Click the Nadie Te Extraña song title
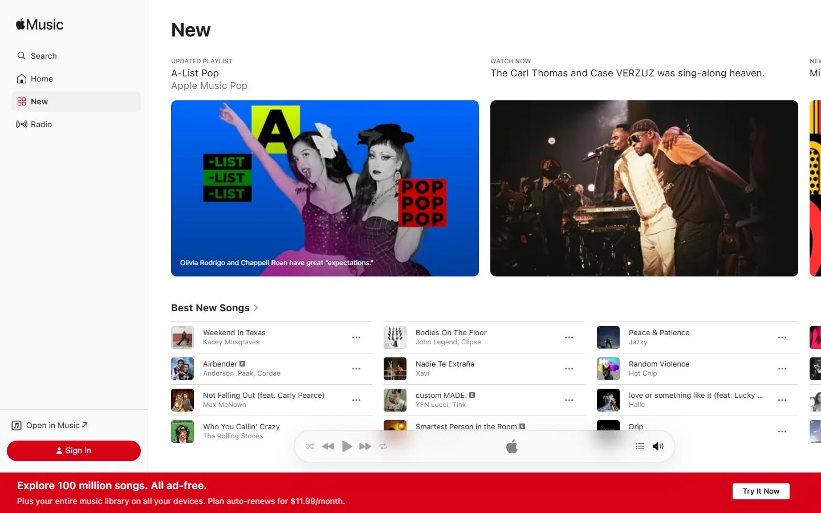 pos(445,364)
